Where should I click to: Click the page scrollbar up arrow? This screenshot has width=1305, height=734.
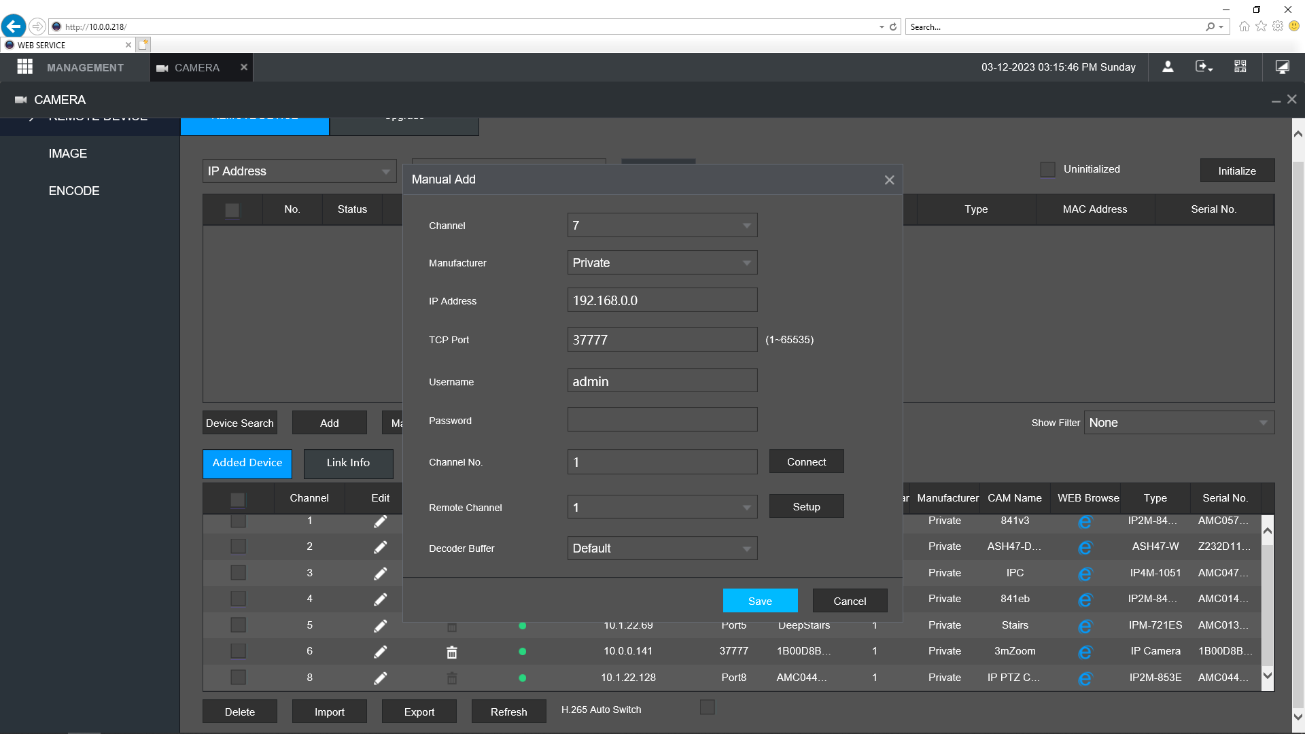click(1298, 134)
